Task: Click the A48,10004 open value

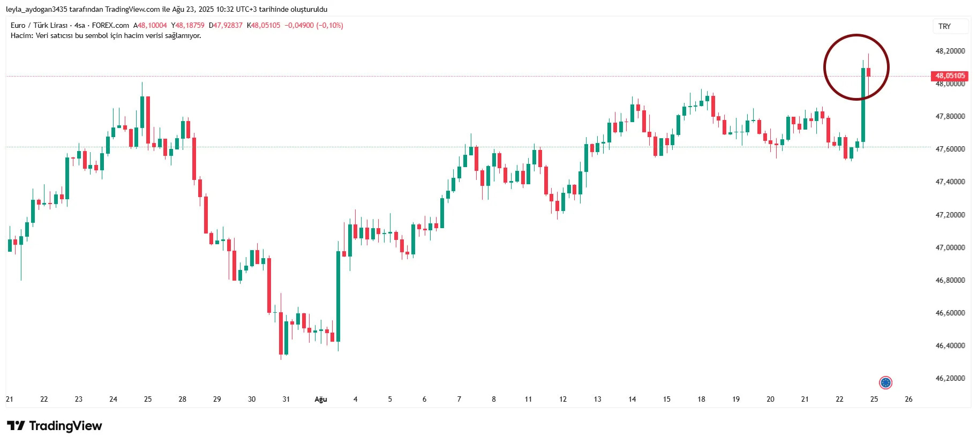Action: 150,25
